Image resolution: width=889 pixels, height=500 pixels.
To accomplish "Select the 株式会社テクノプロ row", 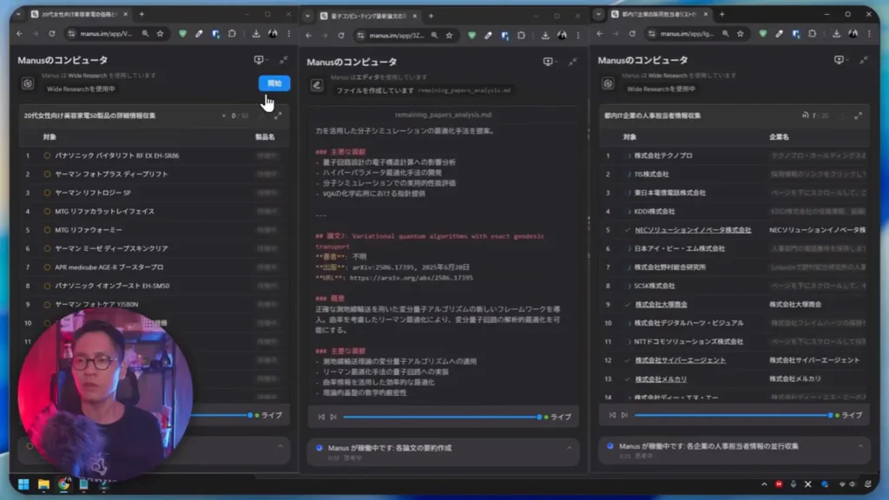I will point(734,155).
